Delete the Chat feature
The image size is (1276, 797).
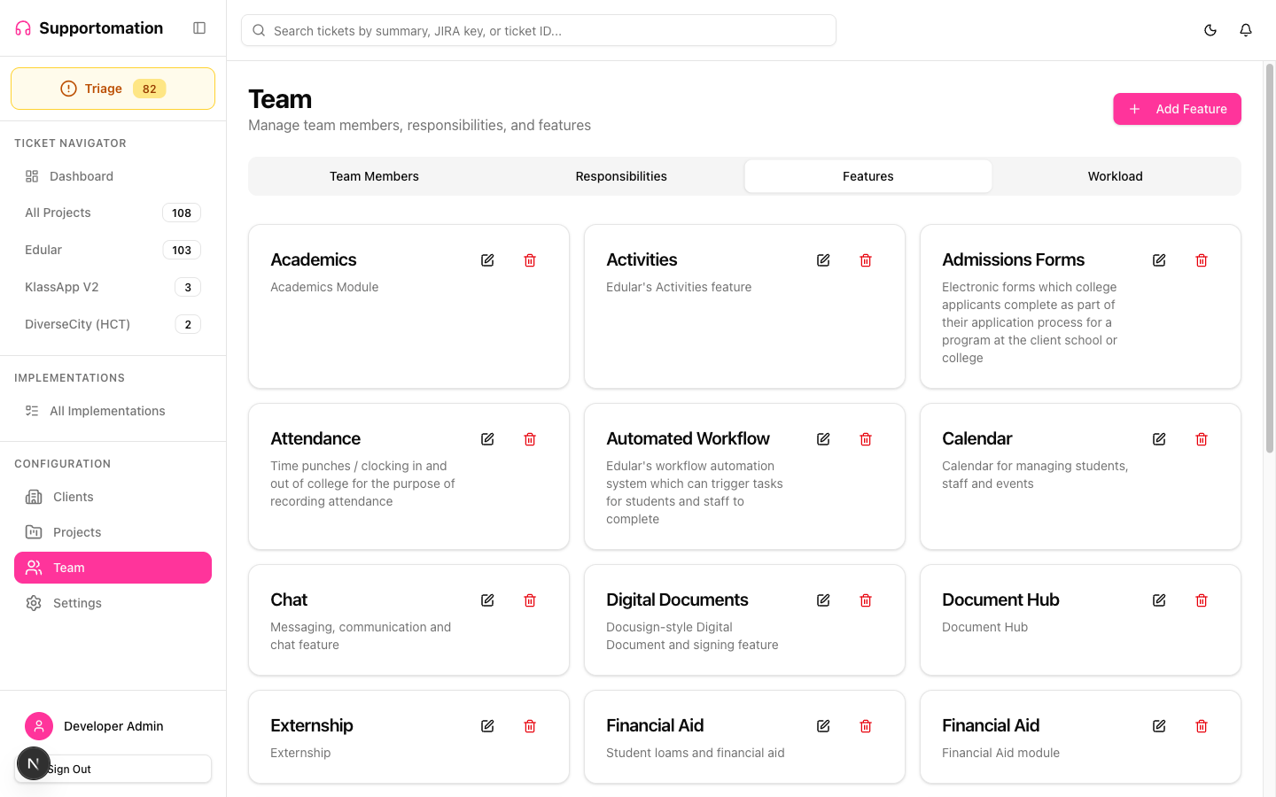529,600
